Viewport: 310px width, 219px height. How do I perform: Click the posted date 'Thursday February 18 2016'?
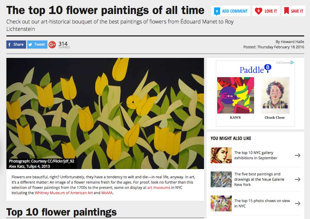(x=281, y=47)
